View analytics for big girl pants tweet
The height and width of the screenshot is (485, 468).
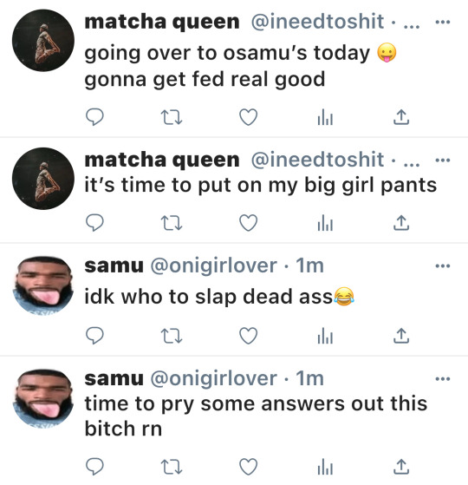[x=325, y=223]
